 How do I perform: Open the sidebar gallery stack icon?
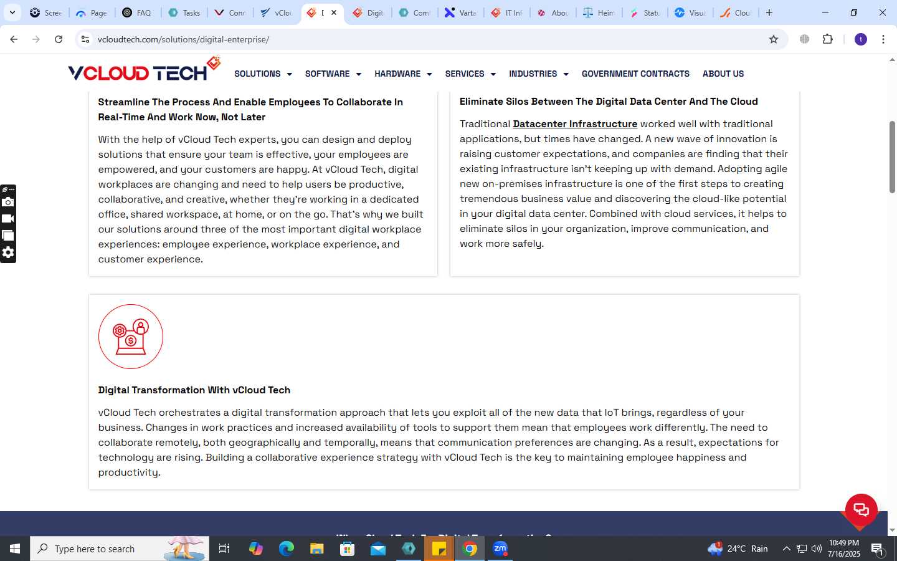(8, 236)
